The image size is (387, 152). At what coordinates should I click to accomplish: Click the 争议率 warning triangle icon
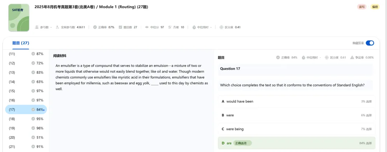click(352, 57)
